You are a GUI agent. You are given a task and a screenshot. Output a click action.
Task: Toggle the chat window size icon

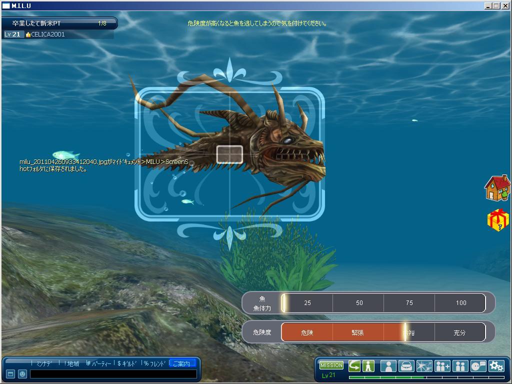pos(10,373)
